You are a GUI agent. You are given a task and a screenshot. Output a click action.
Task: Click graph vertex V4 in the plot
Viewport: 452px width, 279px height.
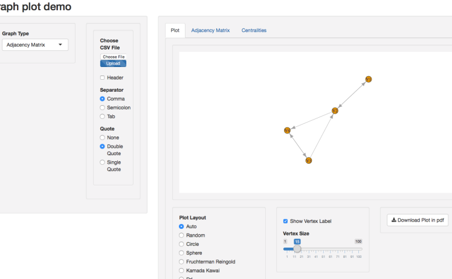[287, 130]
